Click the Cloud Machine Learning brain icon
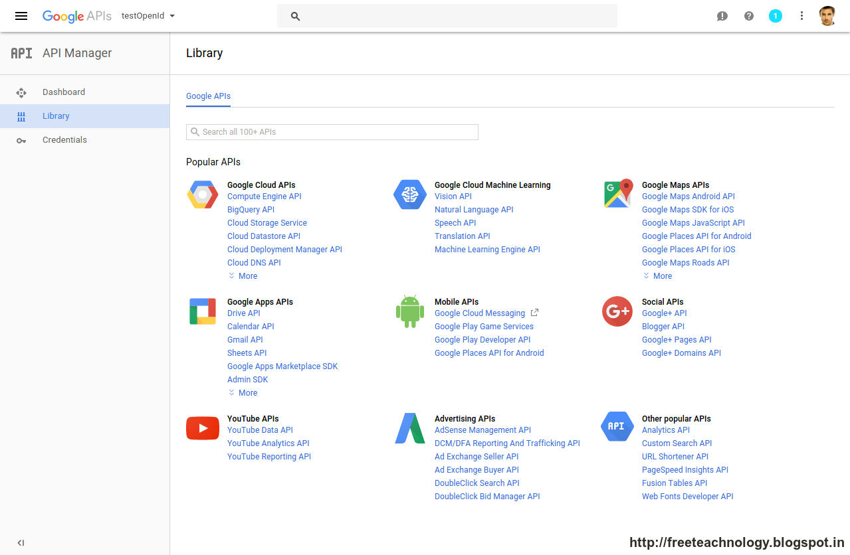 [x=410, y=195]
